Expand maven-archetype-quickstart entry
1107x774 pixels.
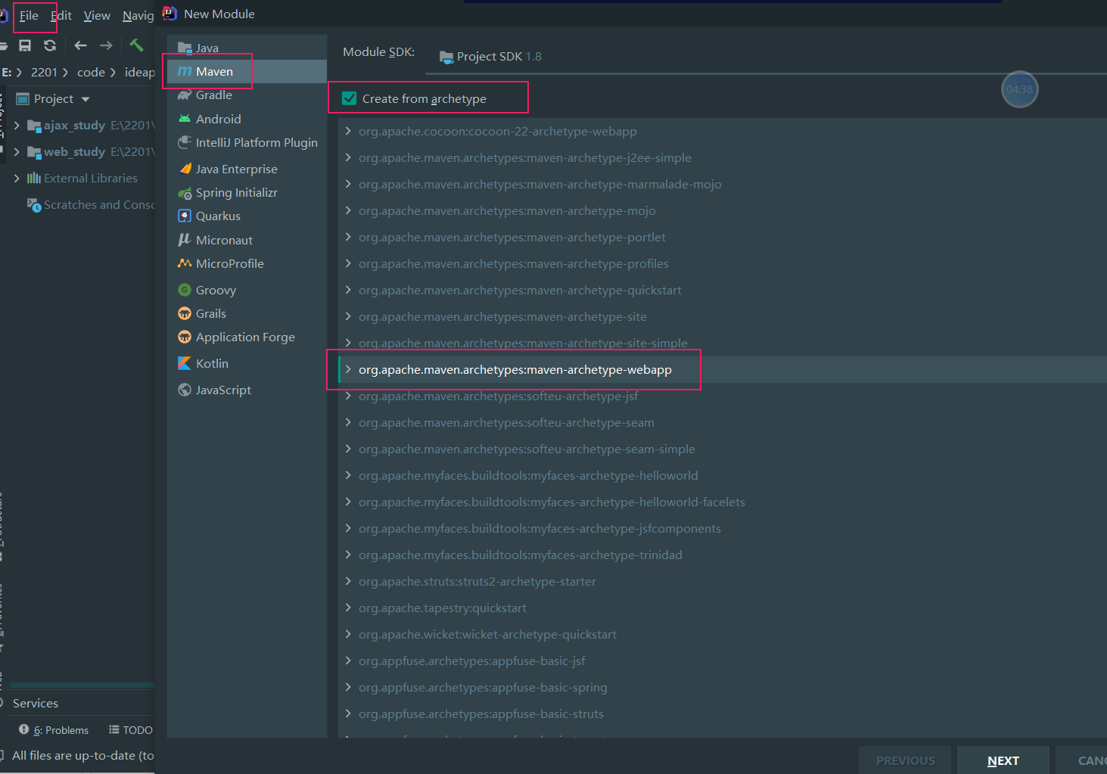pos(348,290)
